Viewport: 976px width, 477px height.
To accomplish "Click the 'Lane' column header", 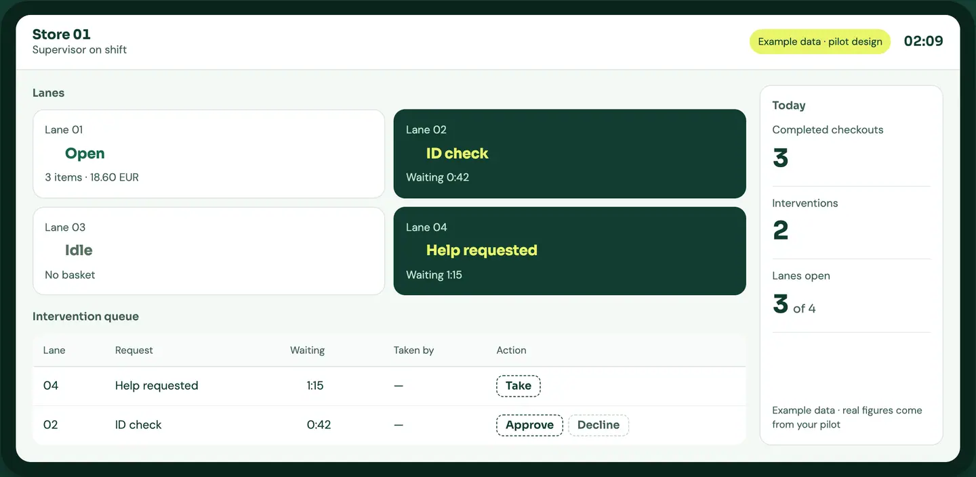I will (54, 350).
